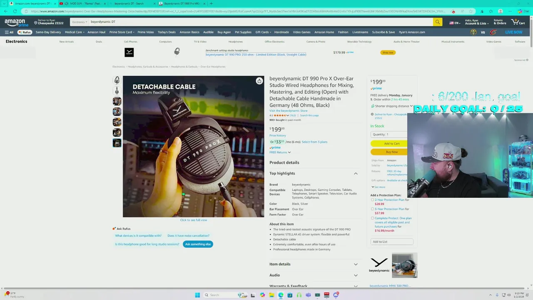
Task: Select the first product thumbnail image
Action: 117,80
